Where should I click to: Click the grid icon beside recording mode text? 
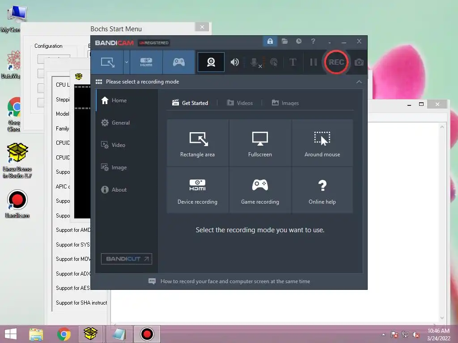click(99, 82)
